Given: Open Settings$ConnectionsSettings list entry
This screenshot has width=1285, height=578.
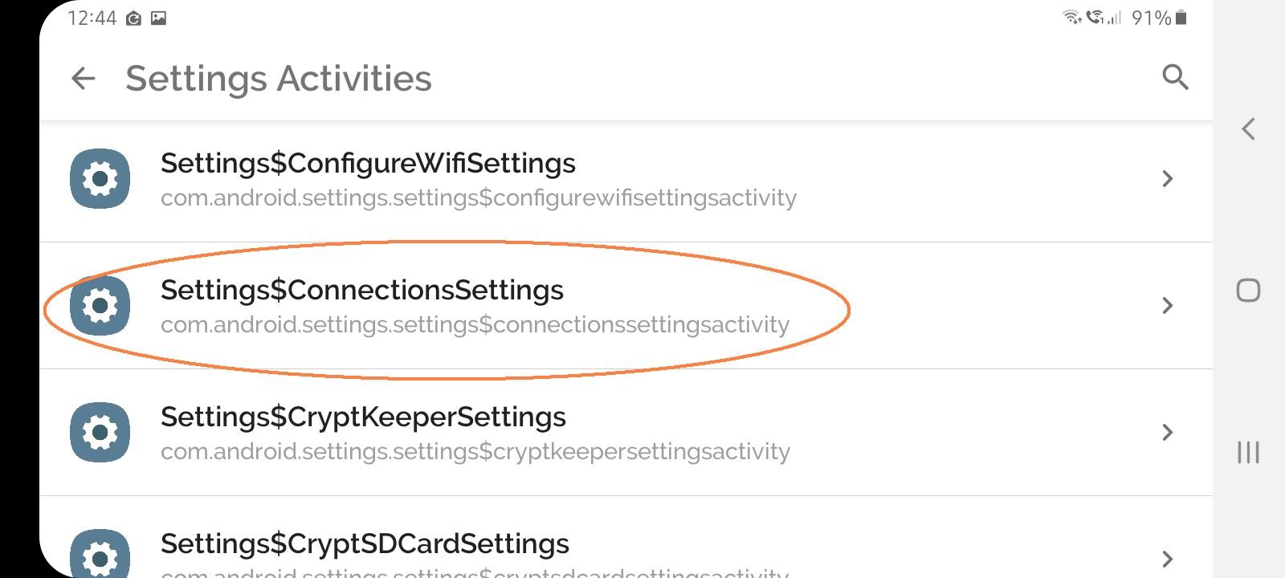Looking at the screenshot, I should pyautogui.click(x=626, y=306).
